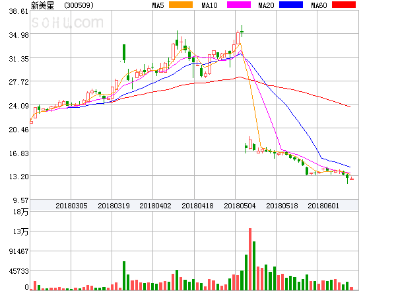
Task: Click the 91467 volume axis label
Action: [18, 251]
